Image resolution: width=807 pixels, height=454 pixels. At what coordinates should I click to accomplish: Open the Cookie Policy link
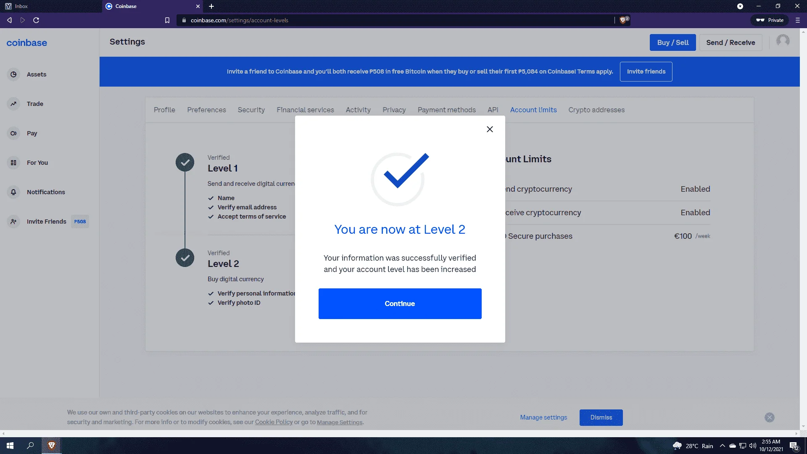tap(274, 422)
